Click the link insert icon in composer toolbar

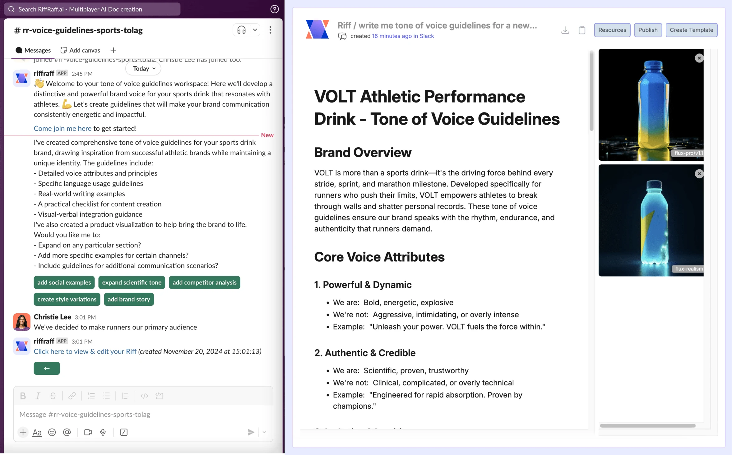(71, 395)
